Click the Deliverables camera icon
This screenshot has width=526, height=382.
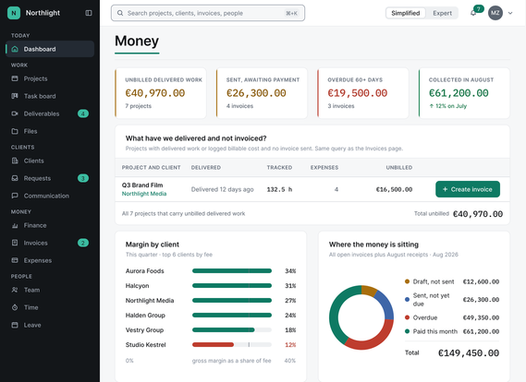coord(15,113)
